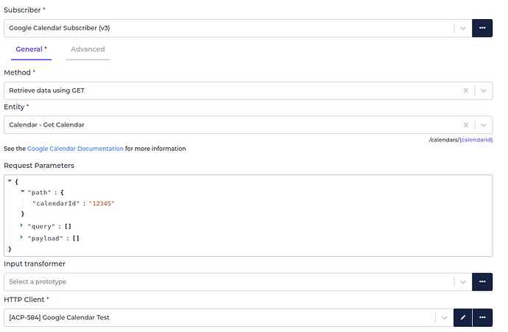The height and width of the screenshot is (332, 508).
Task: Click the {calendarId} path placeholder
Action: coord(476,140)
